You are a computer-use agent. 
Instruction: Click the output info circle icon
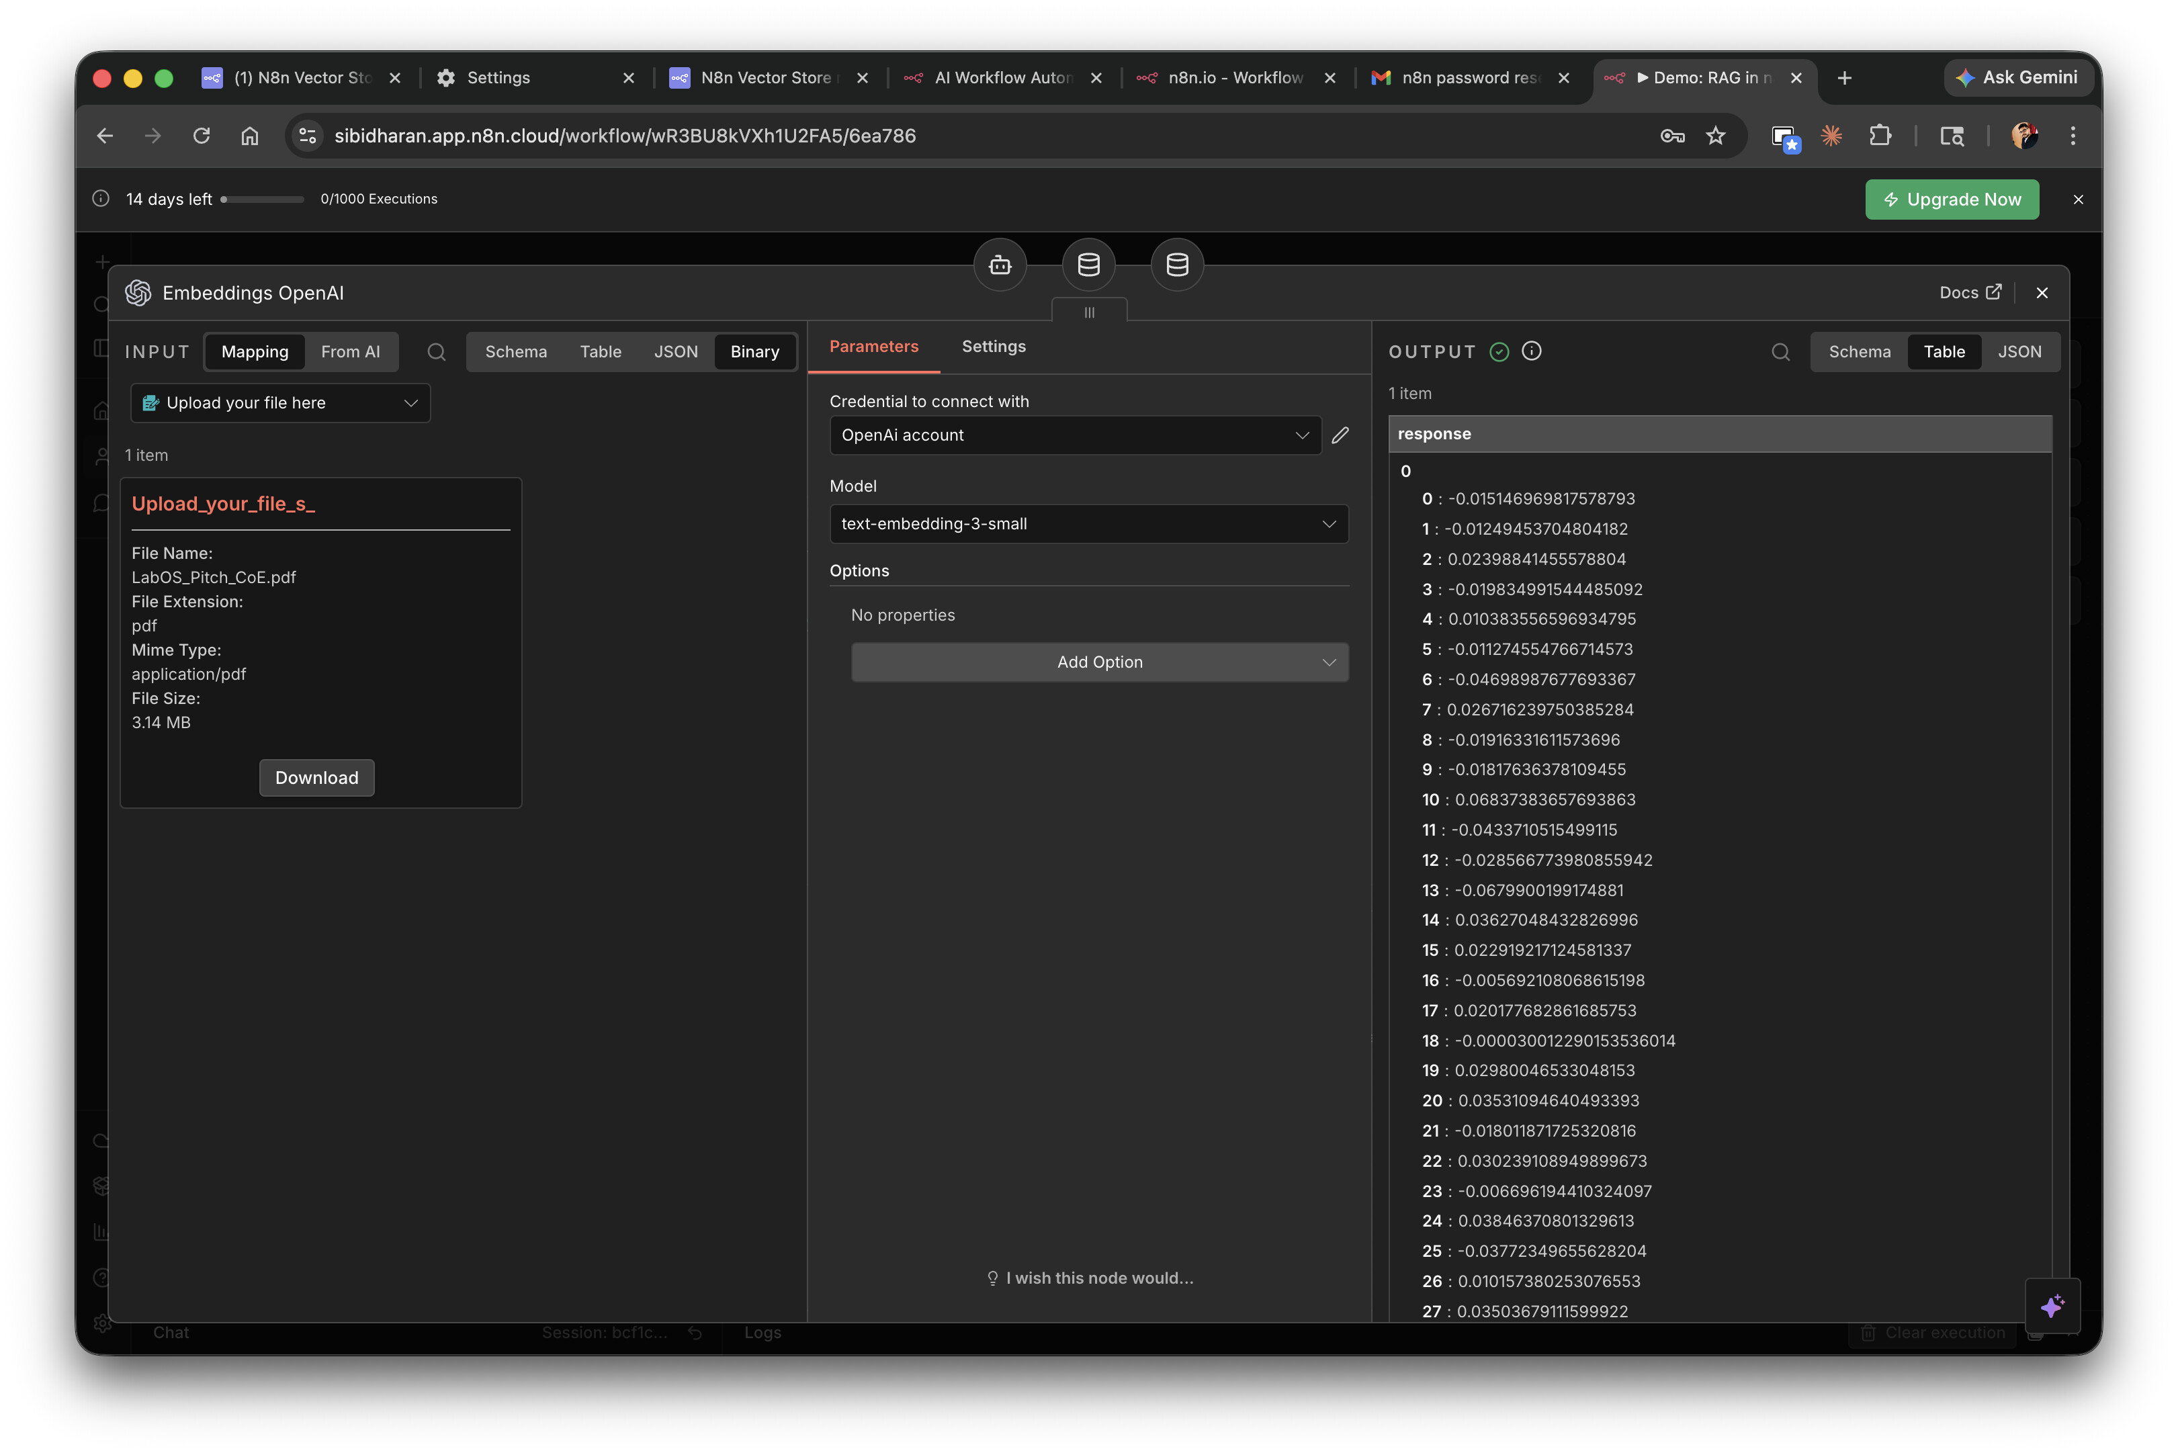1532,351
